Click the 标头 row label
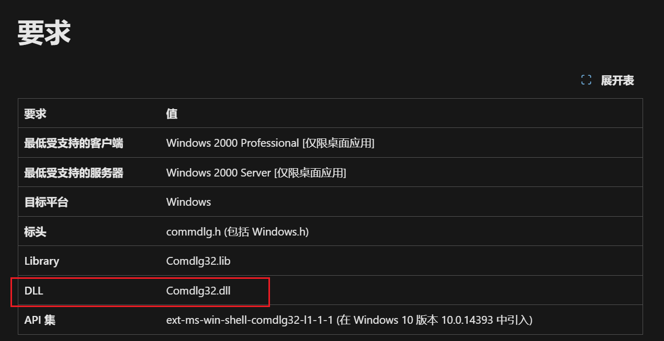 click(x=36, y=231)
